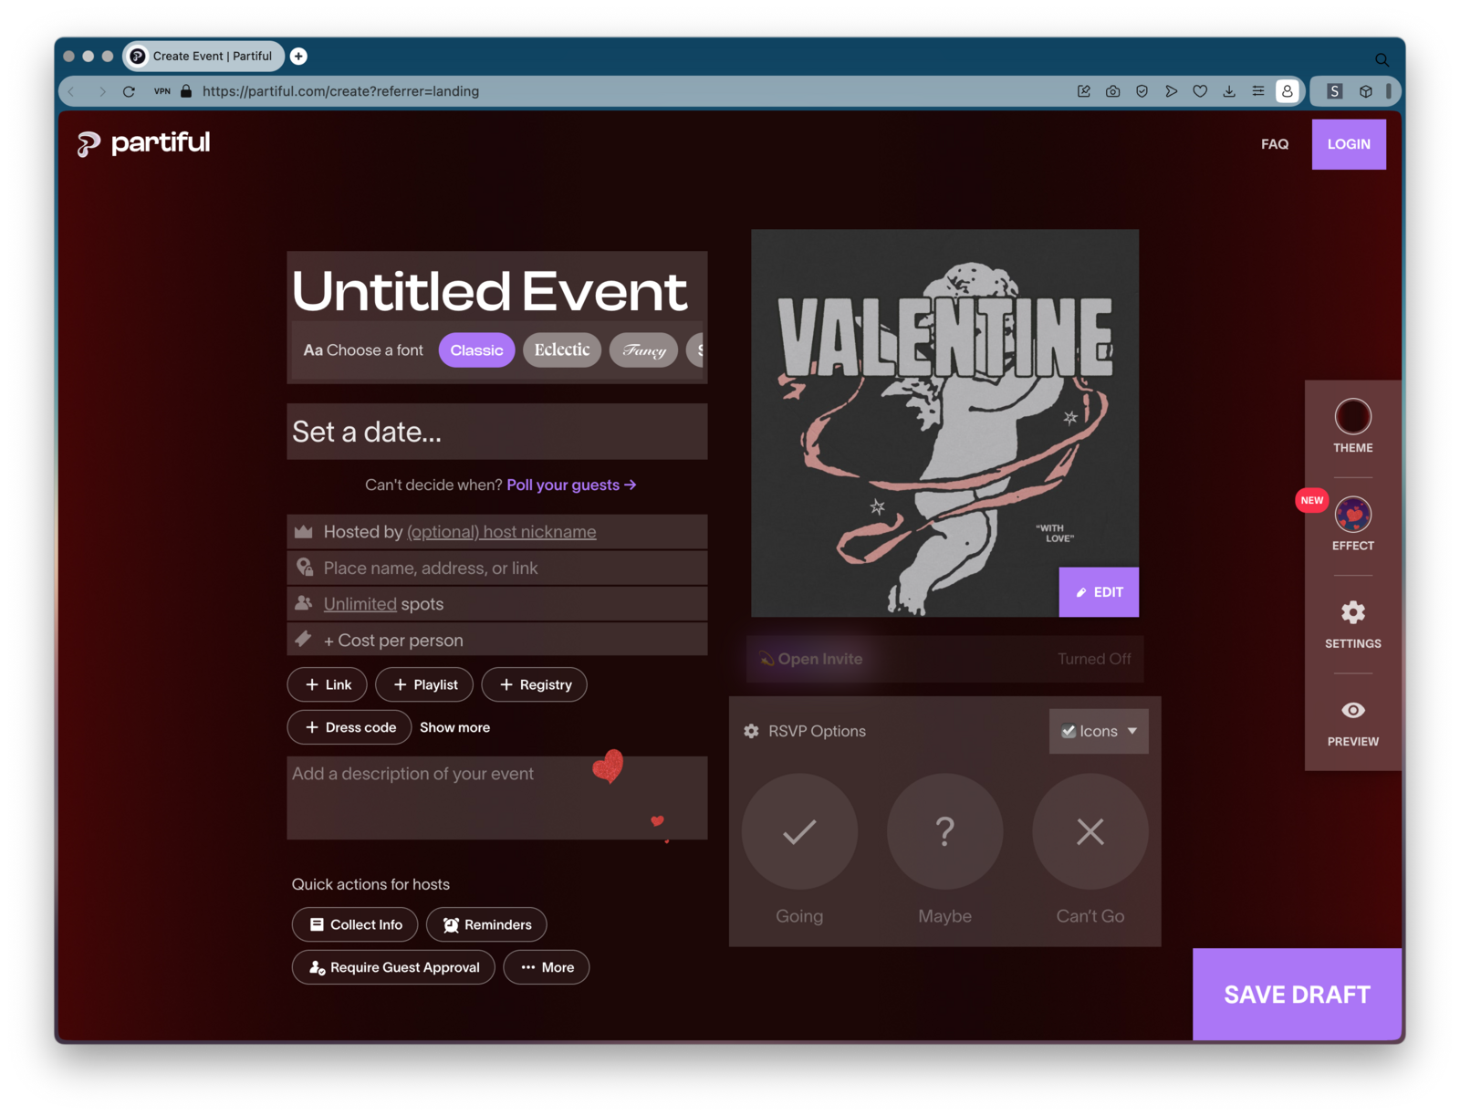
Task: Uncheck the Icons checkbox in RSVP Options
Action: (x=1068, y=730)
